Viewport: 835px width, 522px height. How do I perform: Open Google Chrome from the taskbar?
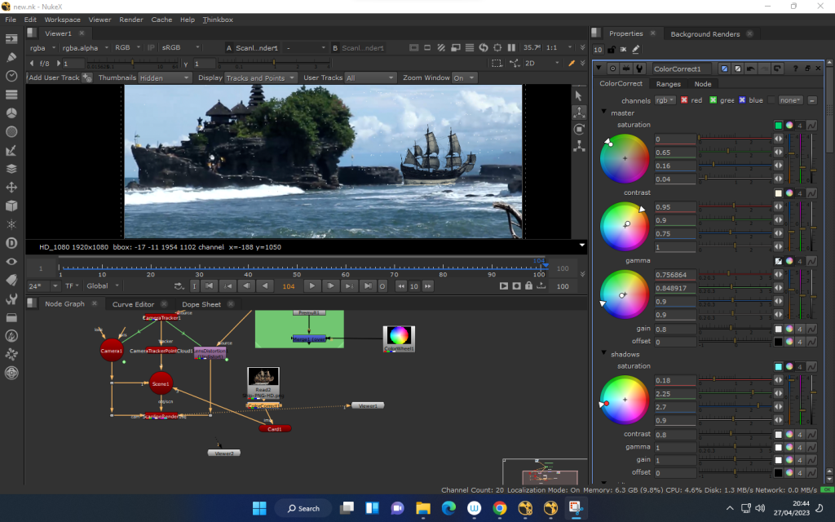500,508
